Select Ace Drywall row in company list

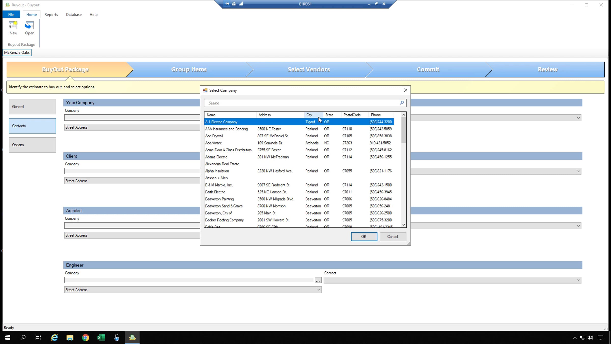[x=214, y=136]
